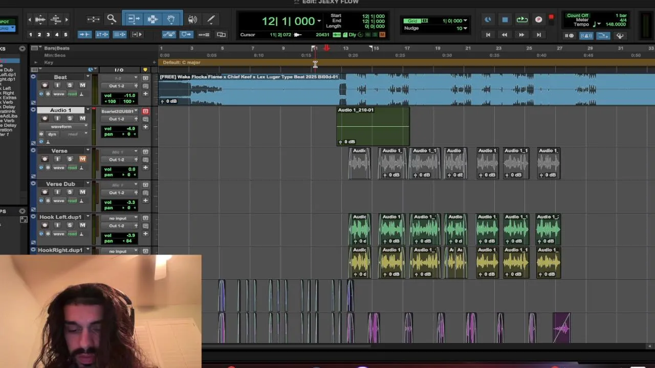Toggle the Wait for Note button

point(569,36)
